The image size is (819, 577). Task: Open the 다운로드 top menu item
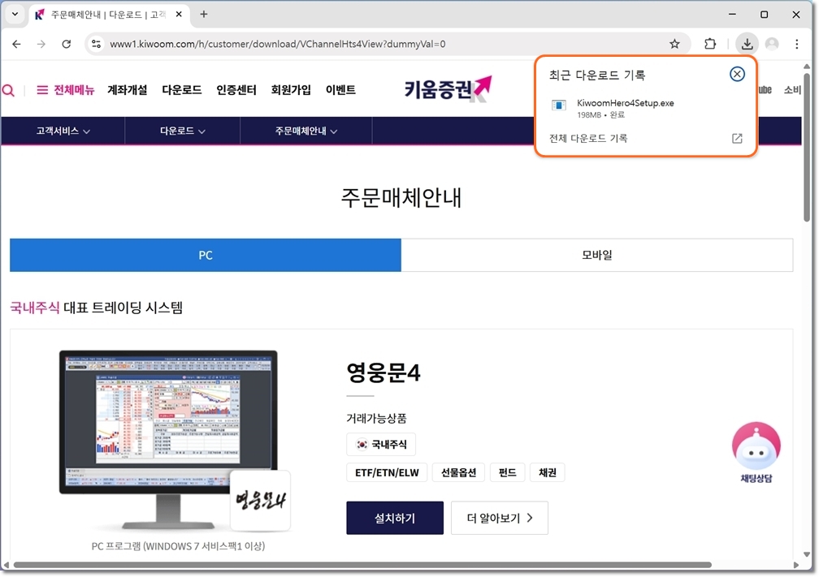pos(182,90)
